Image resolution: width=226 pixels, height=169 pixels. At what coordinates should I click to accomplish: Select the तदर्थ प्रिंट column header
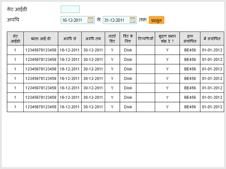point(112,39)
